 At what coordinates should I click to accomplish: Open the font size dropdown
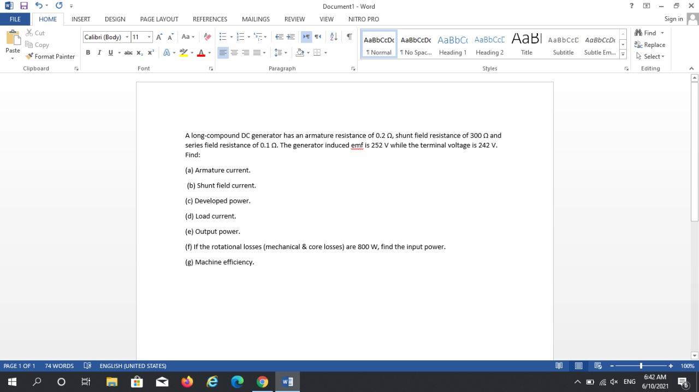point(149,37)
